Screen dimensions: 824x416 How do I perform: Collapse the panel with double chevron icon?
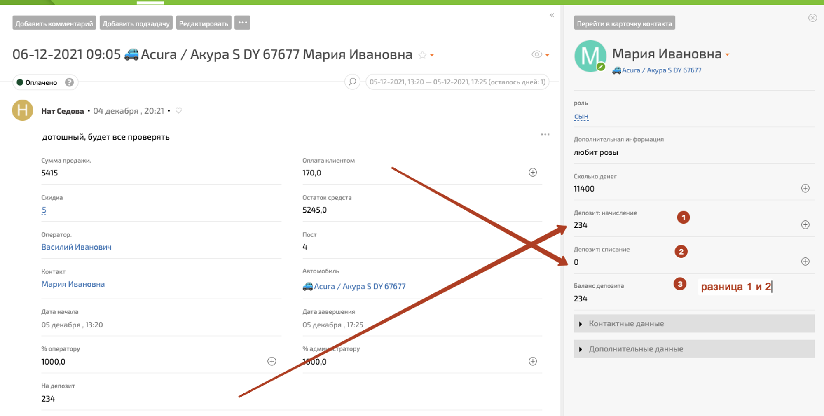(552, 15)
